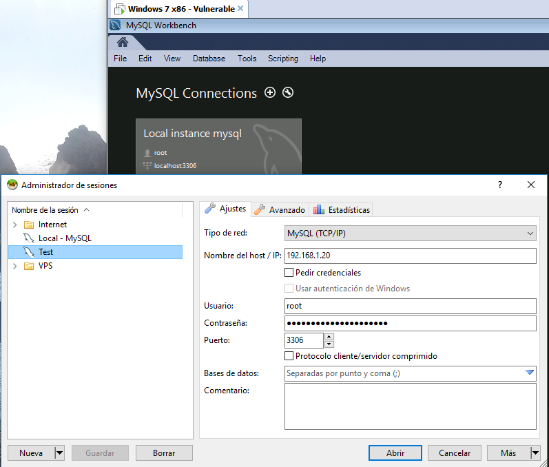Open the Bases de datos dropdown arrow

point(530,372)
